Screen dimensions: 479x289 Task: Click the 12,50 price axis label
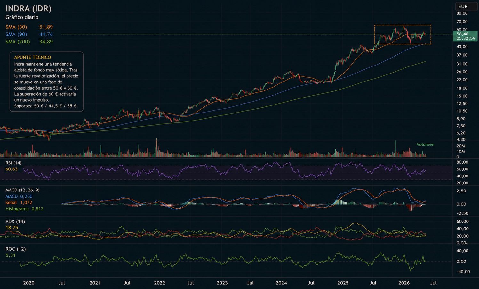[x=462, y=104]
